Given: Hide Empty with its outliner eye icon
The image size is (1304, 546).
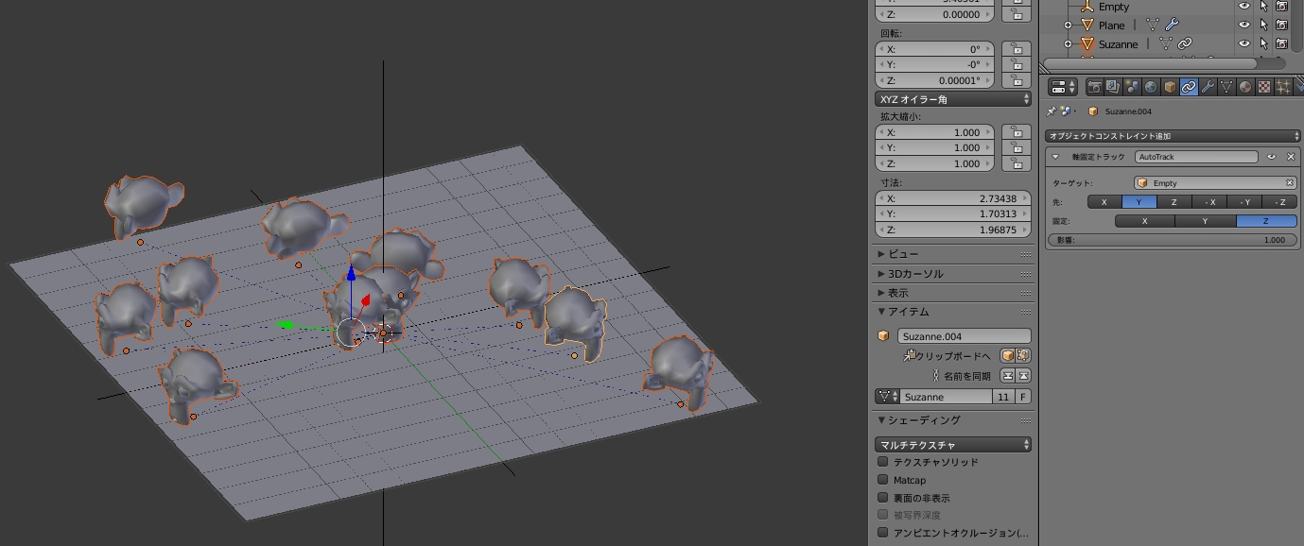Looking at the screenshot, I should (1244, 6).
